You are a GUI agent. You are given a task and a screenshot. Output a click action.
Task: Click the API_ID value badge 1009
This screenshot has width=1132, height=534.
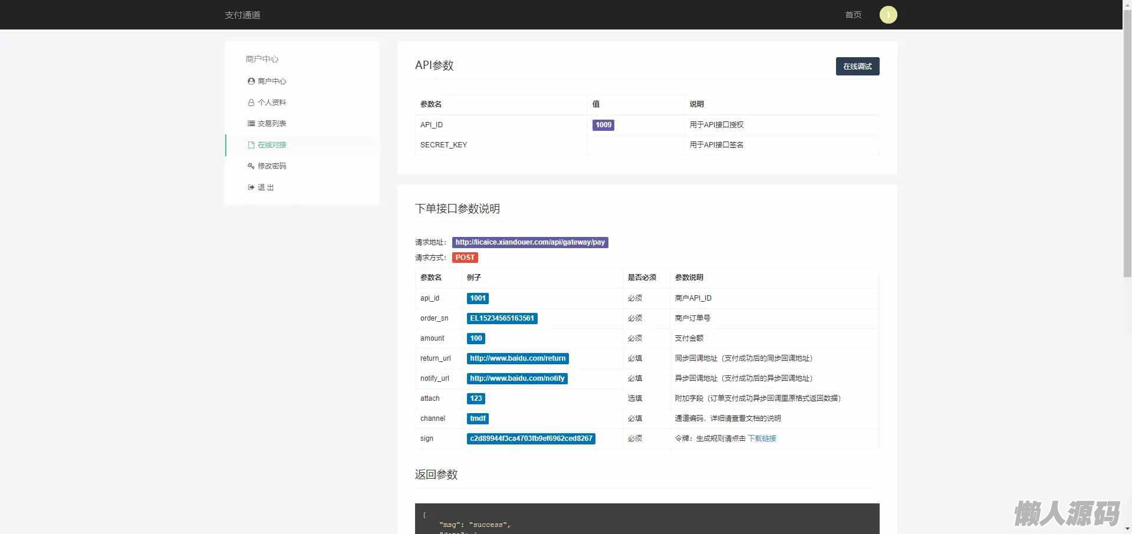603,125
